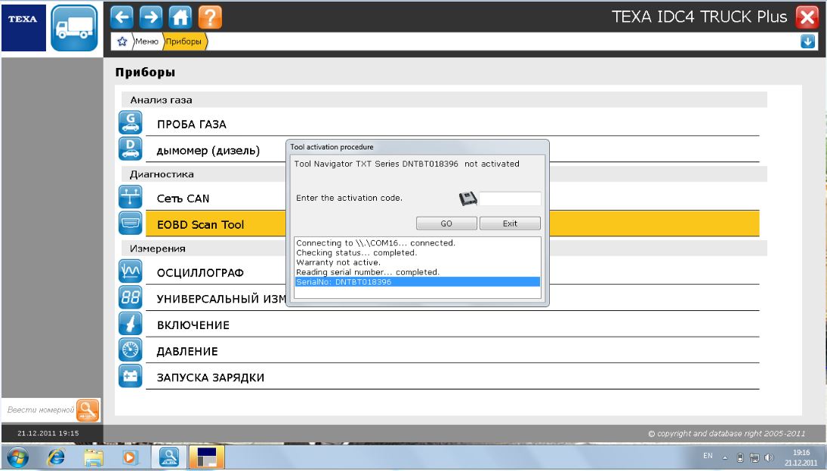Open the ПРОБА ГАЗА gas analysis icon
The height and width of the screenshot is (471, 827).
(131, 124)
